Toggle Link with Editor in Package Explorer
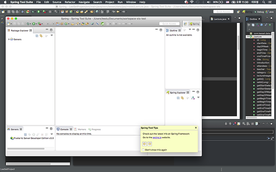 pyautogui.click(x=41, y=36)
